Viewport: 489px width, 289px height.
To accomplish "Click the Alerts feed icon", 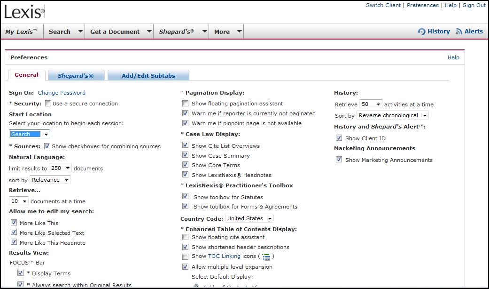I will tap(458, 32).
